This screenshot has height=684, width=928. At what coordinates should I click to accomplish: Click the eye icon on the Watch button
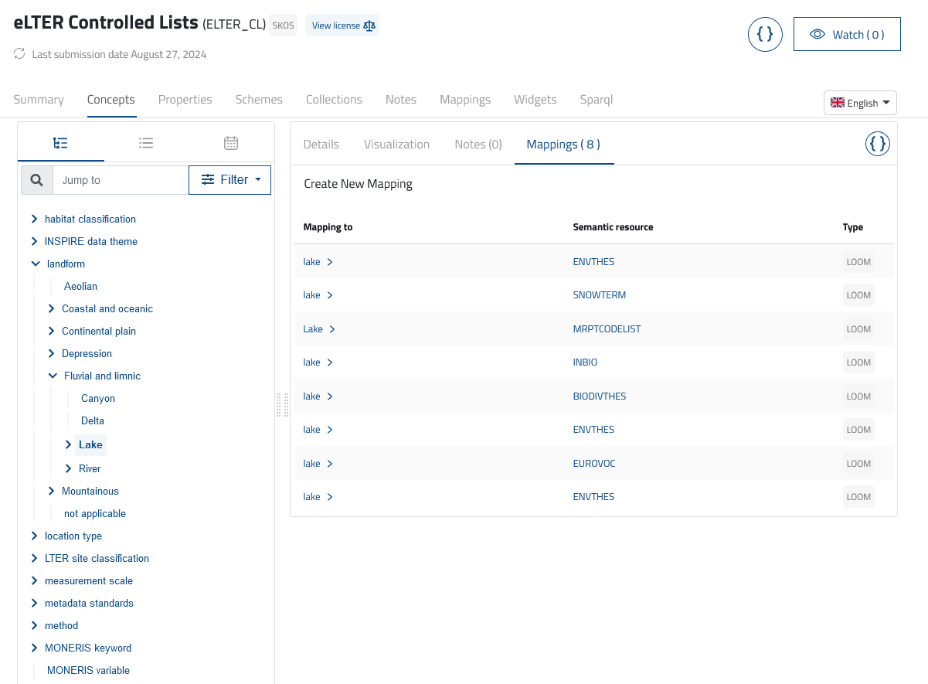(x=818, y=34)
